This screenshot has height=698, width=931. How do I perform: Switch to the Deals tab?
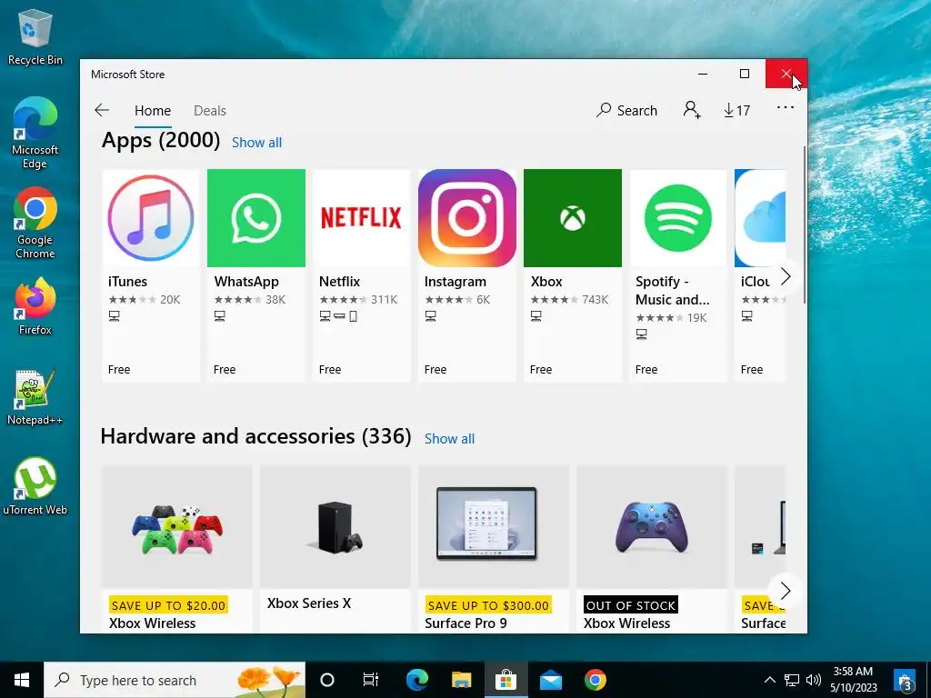click(x=210, y=111)
